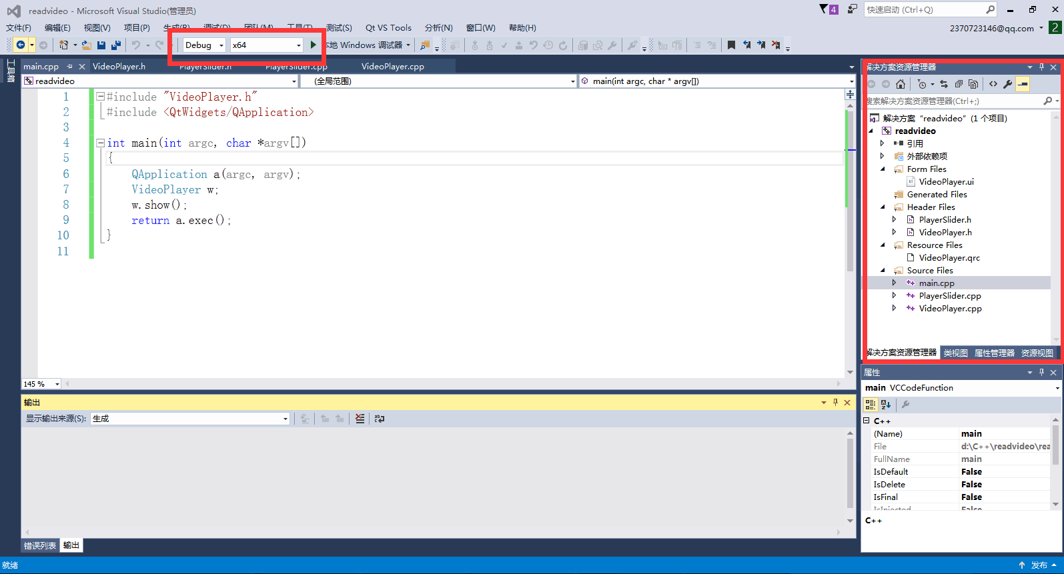The width and height of the screenshot is (1064, 574).
Task: Click View Code icon in Solution Explorer
Action: [x=993, y=84]
